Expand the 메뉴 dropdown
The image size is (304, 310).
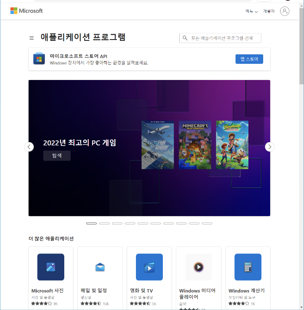coord(251,11)
